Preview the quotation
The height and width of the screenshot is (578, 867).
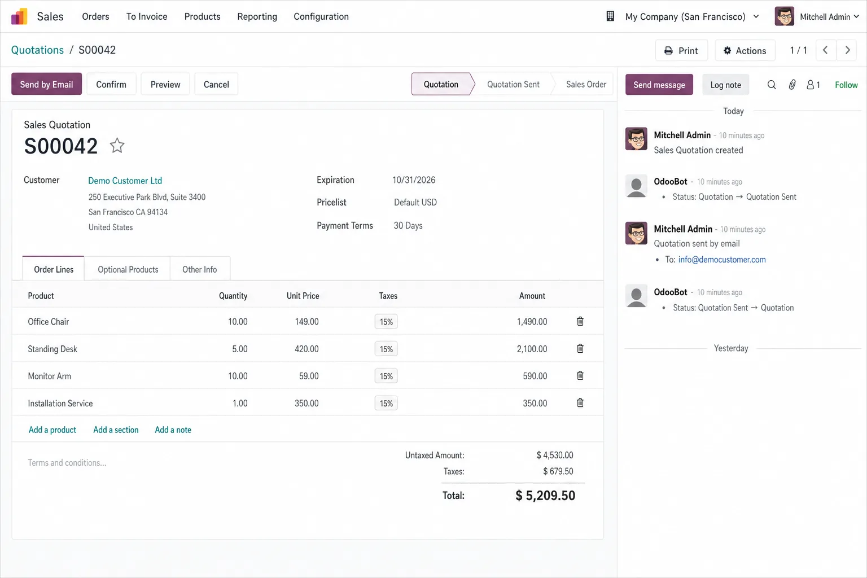click(165, 84)
